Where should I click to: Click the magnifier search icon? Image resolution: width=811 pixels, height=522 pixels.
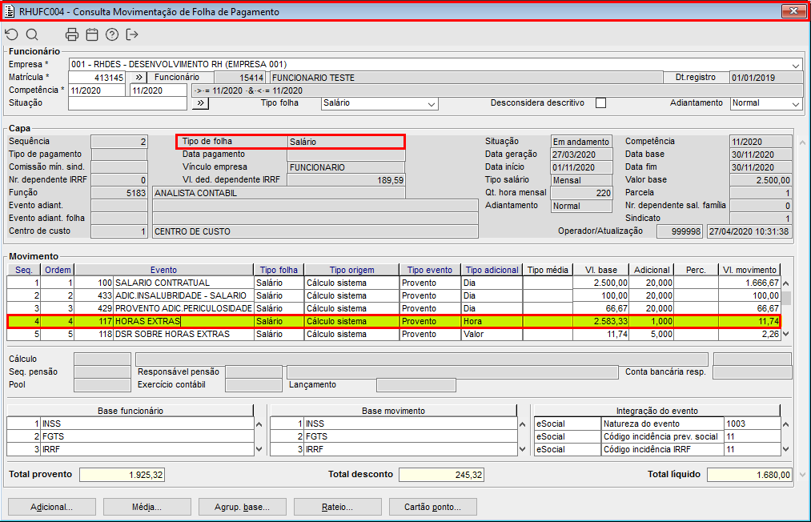(x=32, y=34)
